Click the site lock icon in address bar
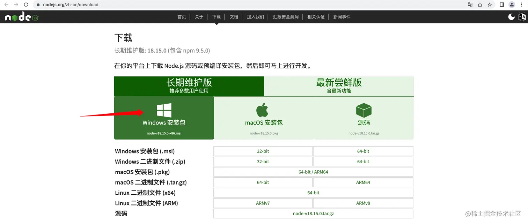Viewport: 528px width, 224px height. 38,5
